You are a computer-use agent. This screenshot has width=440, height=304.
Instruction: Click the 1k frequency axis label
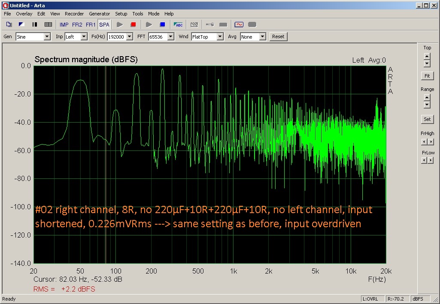click(234, 271)
